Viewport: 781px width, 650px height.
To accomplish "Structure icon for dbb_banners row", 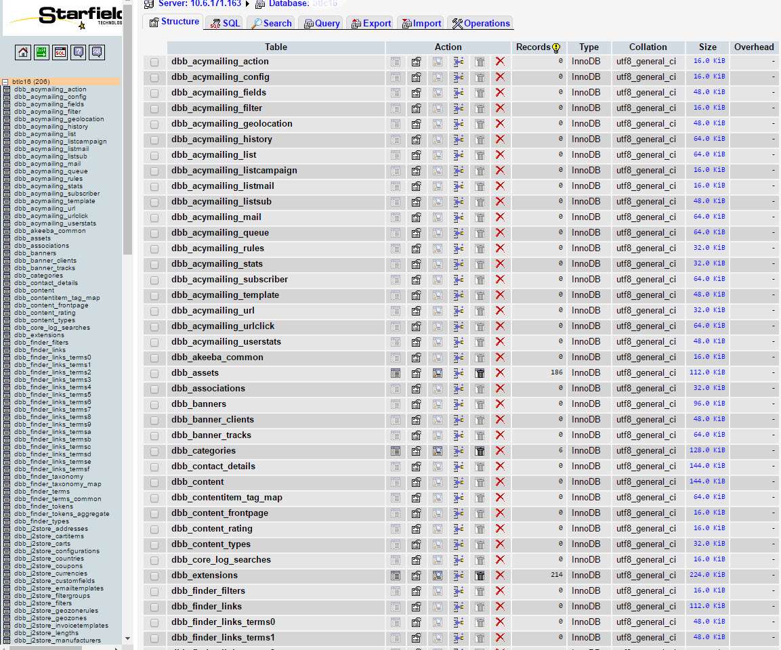I will 417,404.
